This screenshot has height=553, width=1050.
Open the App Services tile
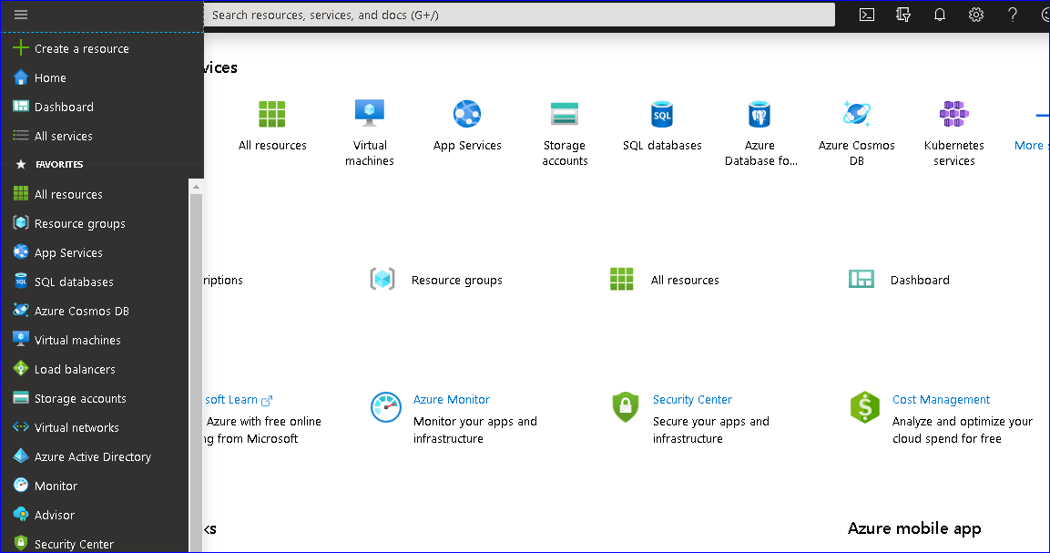tap(467, 126)
